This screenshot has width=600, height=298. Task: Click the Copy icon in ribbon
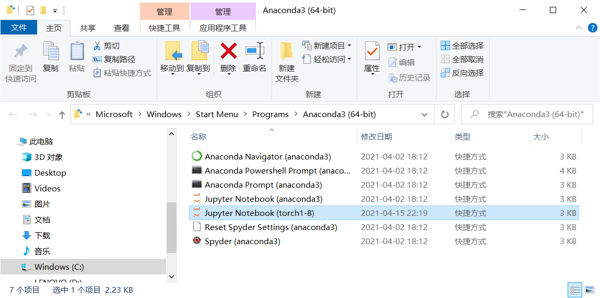tap(51, 51)
